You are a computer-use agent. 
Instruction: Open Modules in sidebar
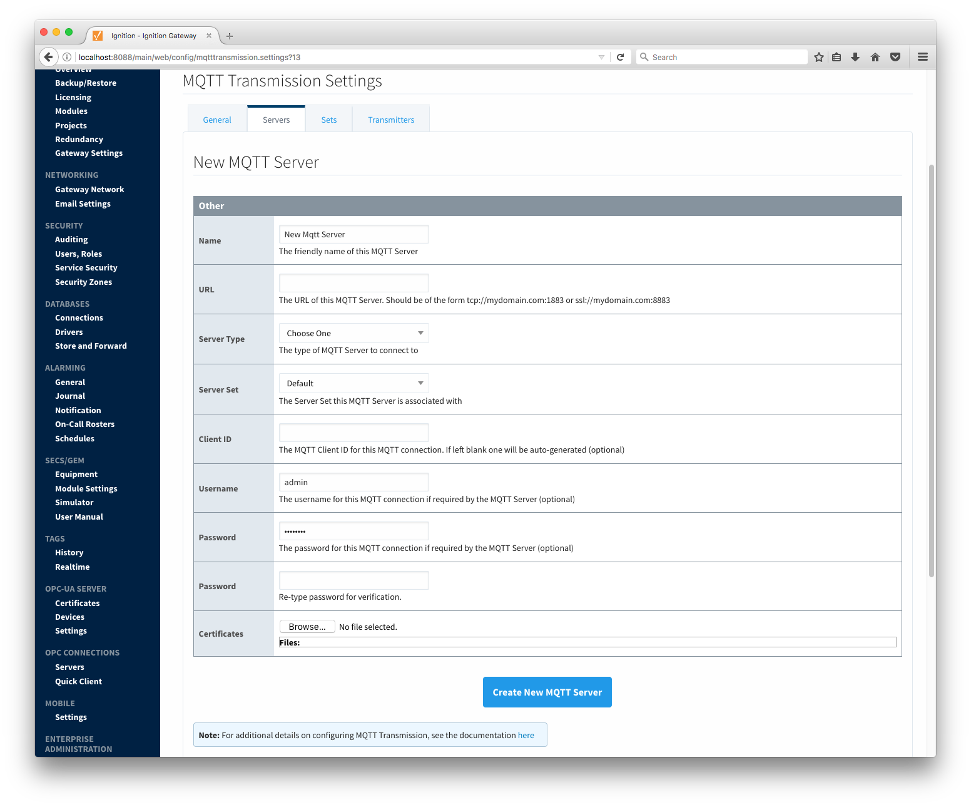[x=71, y=111]
